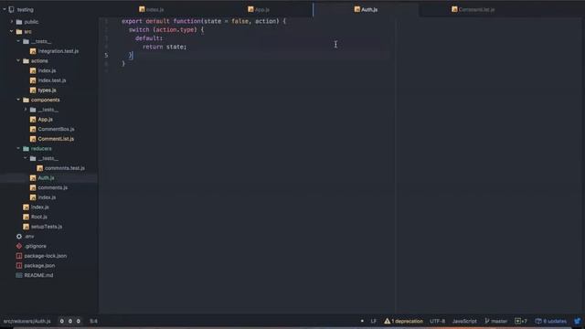Switch to the CommentList.js editor tab
Screen dimensions: 585x329
click(473, 9)
